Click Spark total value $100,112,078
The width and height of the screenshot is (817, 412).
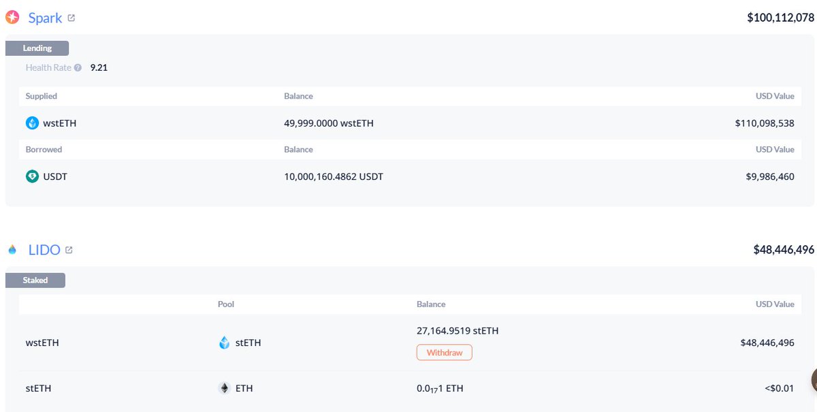pyautogui.click(x=780, y=18)
